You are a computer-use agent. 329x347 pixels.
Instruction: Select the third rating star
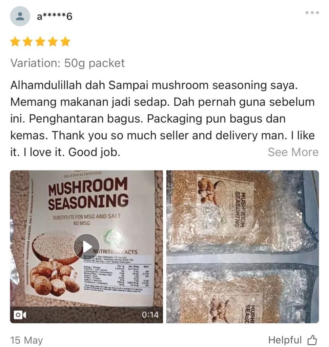tap(40, 42)
